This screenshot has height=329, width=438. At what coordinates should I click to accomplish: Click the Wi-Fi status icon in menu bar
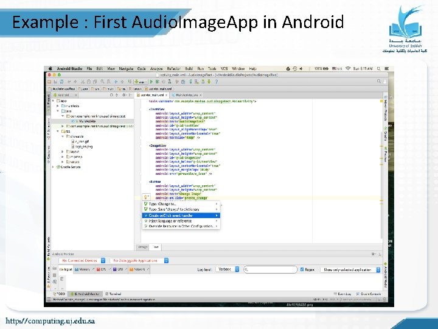pos(348,68)
